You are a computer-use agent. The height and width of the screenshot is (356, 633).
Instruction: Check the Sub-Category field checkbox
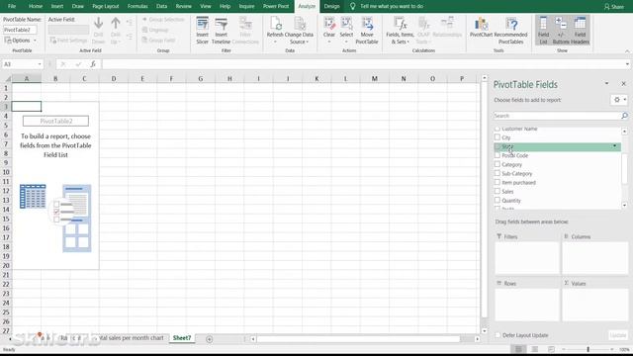[497, 173]
